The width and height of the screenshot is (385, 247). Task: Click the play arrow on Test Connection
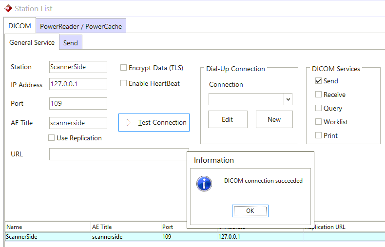coord(129,123)
